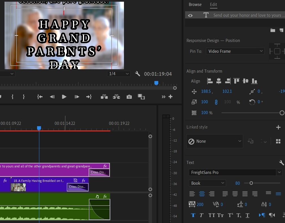Viewport: 285px width, 223px height.
Task: Click the rotation value
Action: pyautogui.click(x=259, y=102)
